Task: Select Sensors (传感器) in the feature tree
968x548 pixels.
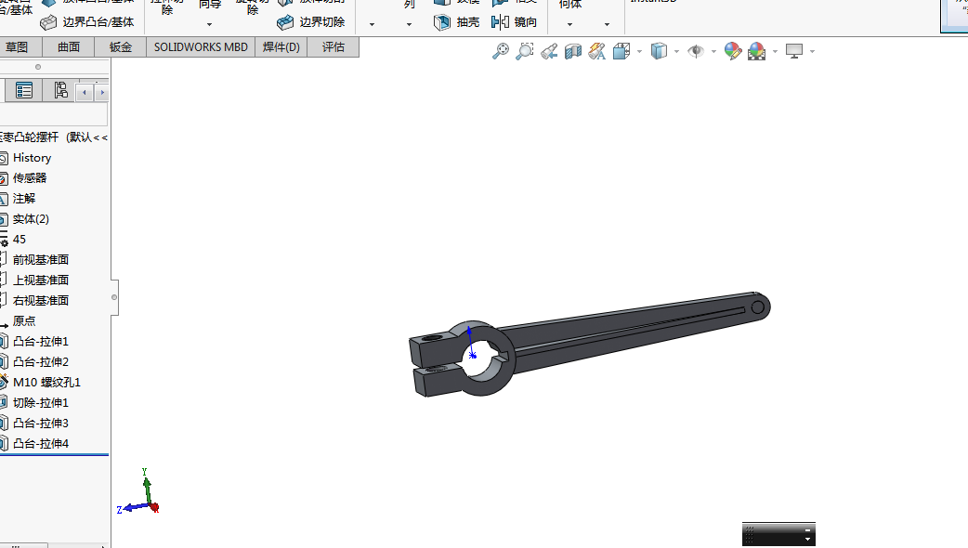Action: (30, 178)
